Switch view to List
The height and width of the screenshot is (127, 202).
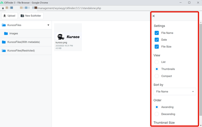point(157,62)
